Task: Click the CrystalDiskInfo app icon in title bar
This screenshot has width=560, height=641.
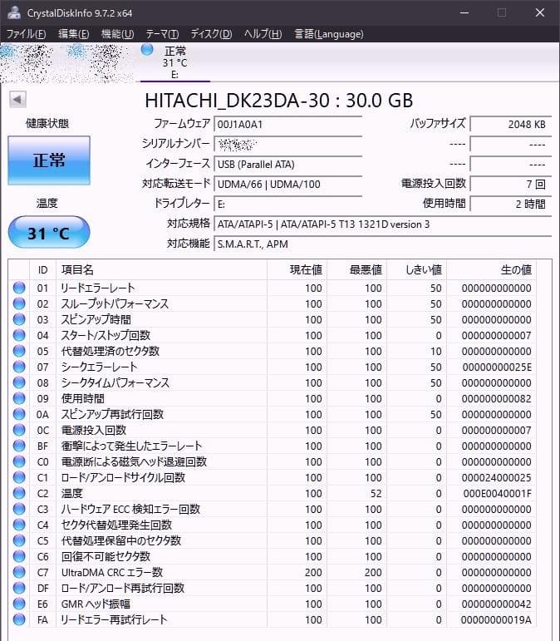Action: coord(14,12)
